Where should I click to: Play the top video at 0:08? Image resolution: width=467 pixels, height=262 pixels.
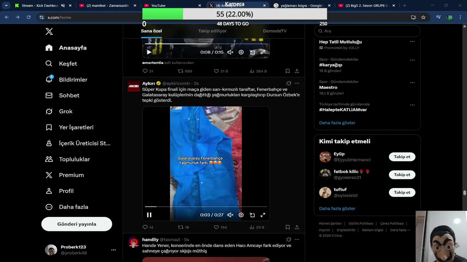click(x=149, y=52)
